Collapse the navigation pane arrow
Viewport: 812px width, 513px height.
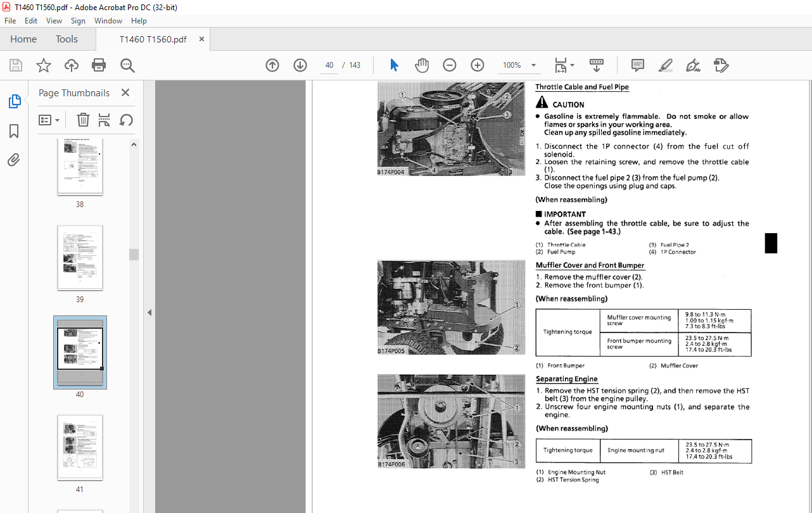tap(150, 312)
